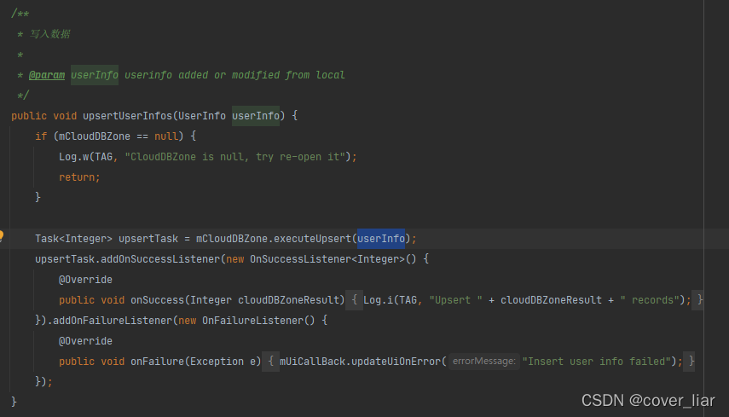The image size is (729, 417).
Task: Click the return statement
Action: 79,177
